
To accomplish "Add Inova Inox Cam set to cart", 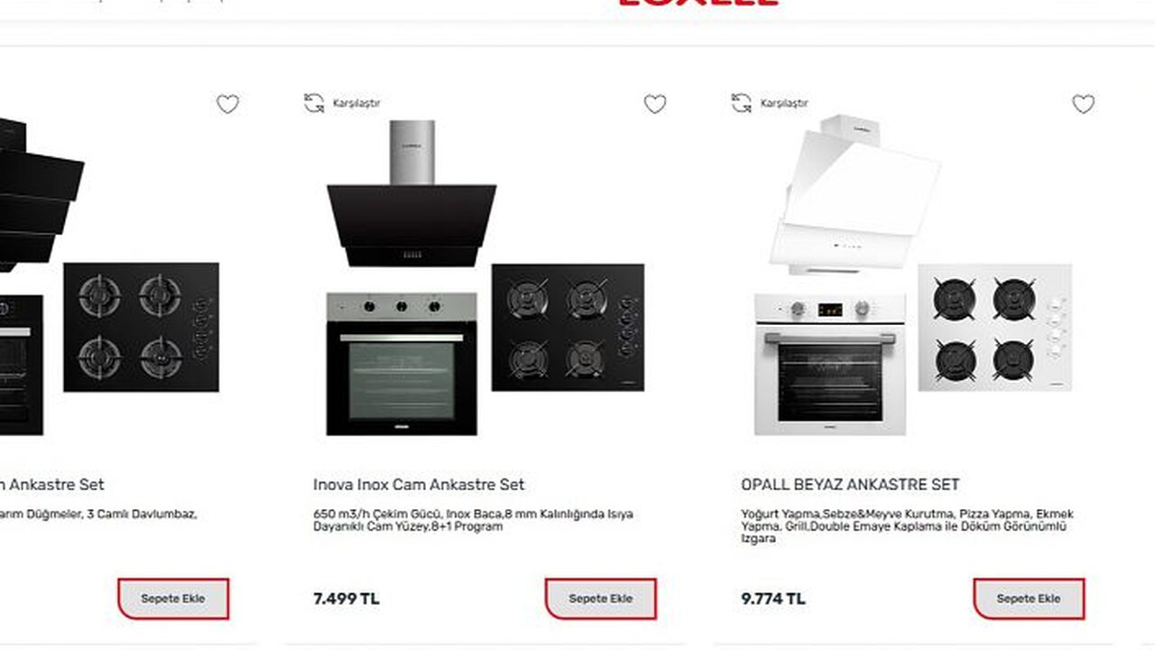I will pos(601,599).
